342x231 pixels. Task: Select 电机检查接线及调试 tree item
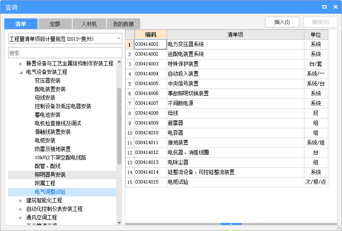point(58,123)
